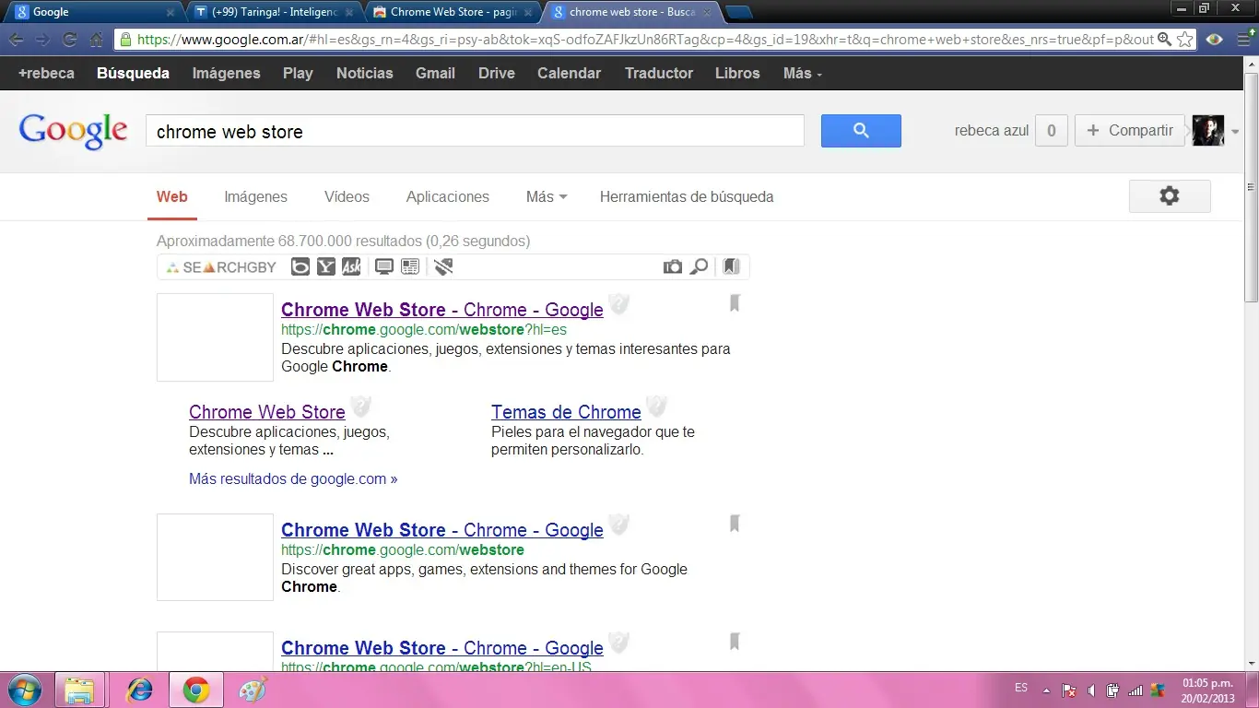The height and width of the screenshot is (708, 1259).
Task: Open Gmail from the top bar
Action: (x=435, y=73)
